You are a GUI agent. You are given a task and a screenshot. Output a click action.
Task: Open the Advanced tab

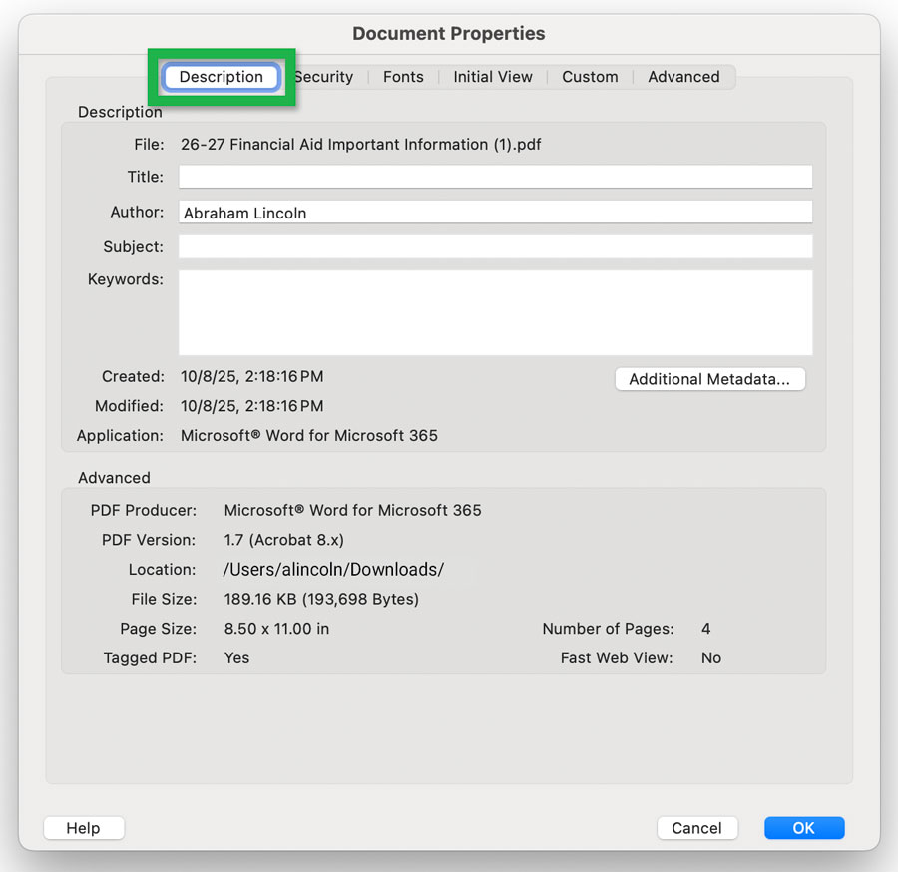pyautogui.click(x=683, y=76)
